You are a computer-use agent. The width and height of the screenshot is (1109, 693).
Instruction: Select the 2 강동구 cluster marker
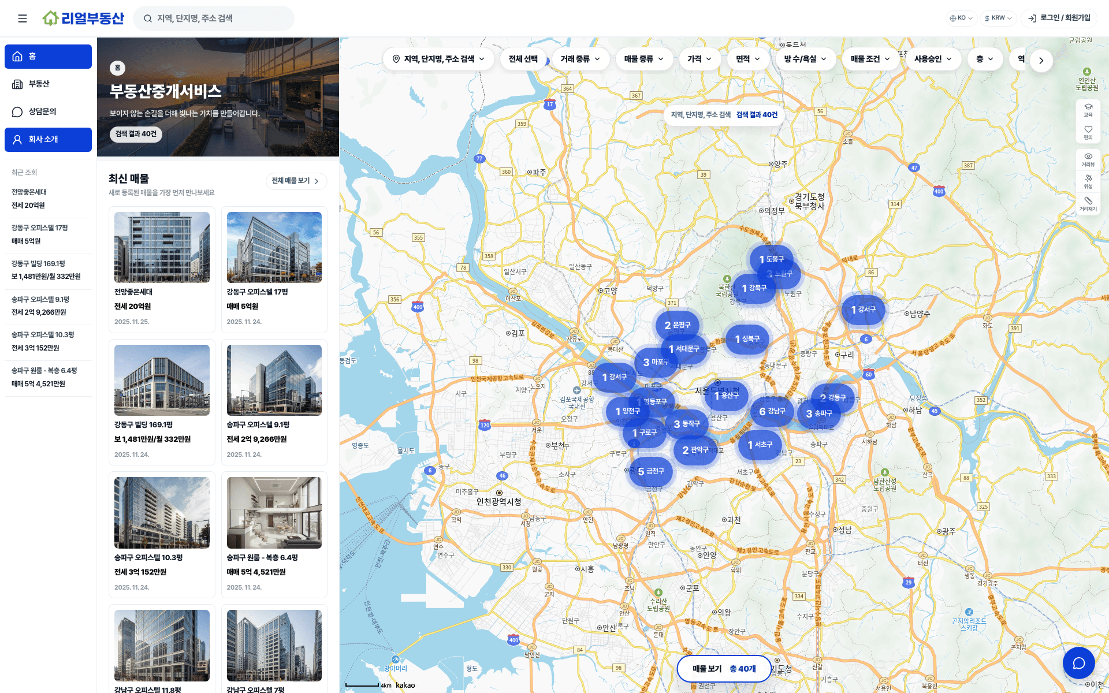pos(833,397)
